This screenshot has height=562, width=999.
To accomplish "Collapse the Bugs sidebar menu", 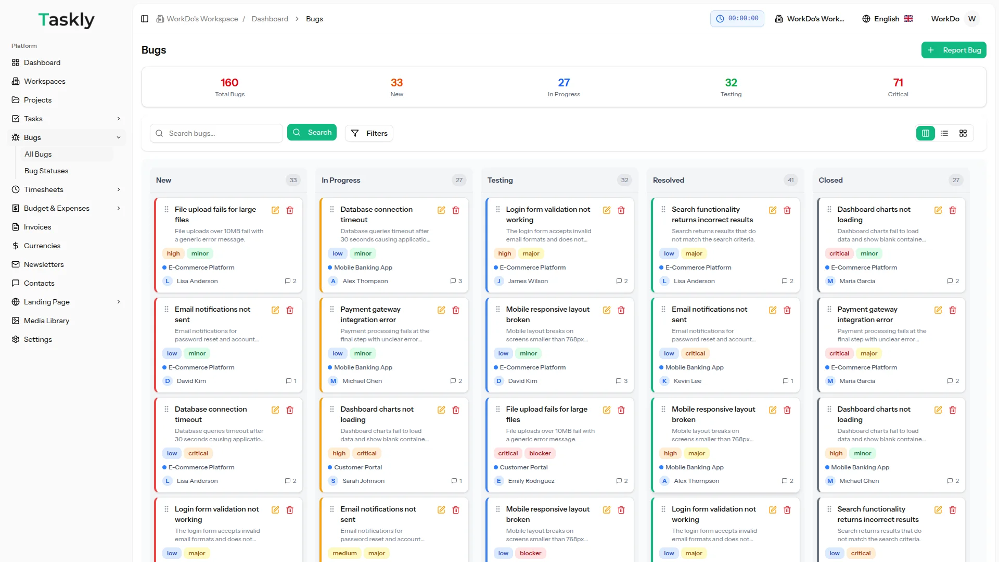I will (119, 137).
